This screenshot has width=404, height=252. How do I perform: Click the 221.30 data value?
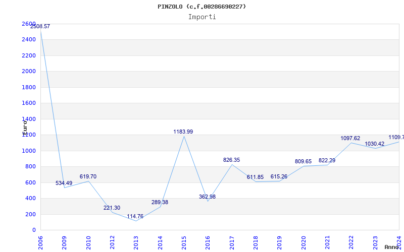(112, 208)
